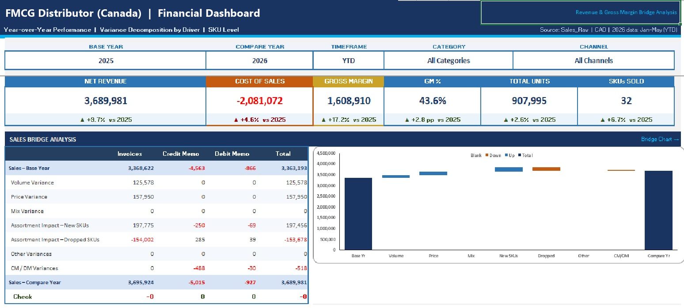The width and height of the screenshot is (684, 308).
Task: Click Base Year credit memo cell -4,563
Action: point(196,168)
